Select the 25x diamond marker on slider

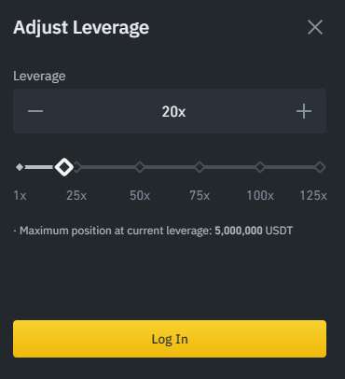pyautogui.click(x=77, y=167)
